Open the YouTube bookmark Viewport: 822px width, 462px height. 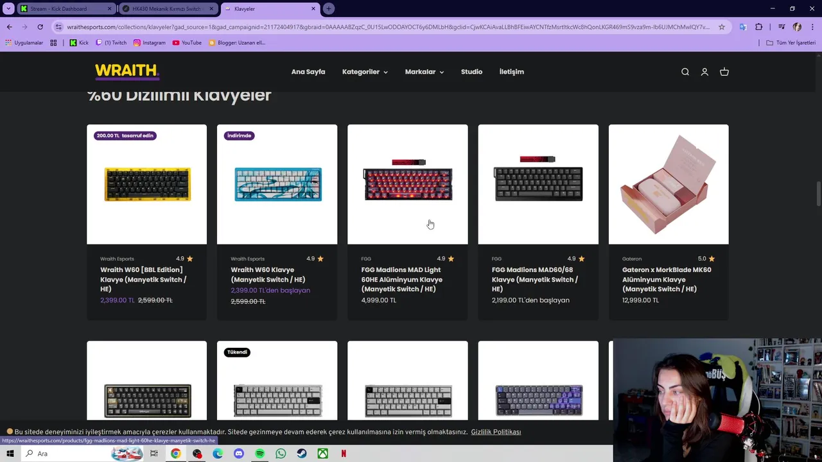click(187, 42)
